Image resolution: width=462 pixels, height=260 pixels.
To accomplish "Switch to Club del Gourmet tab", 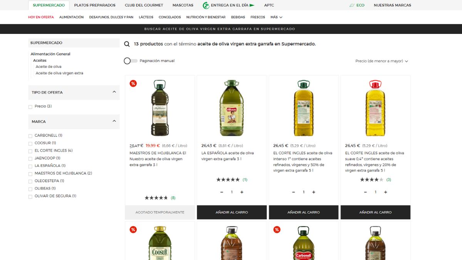I will [x=144, y=5].
